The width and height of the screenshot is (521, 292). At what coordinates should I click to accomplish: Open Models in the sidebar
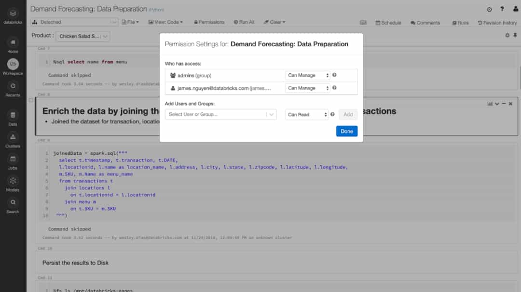(x=13, y=181)
